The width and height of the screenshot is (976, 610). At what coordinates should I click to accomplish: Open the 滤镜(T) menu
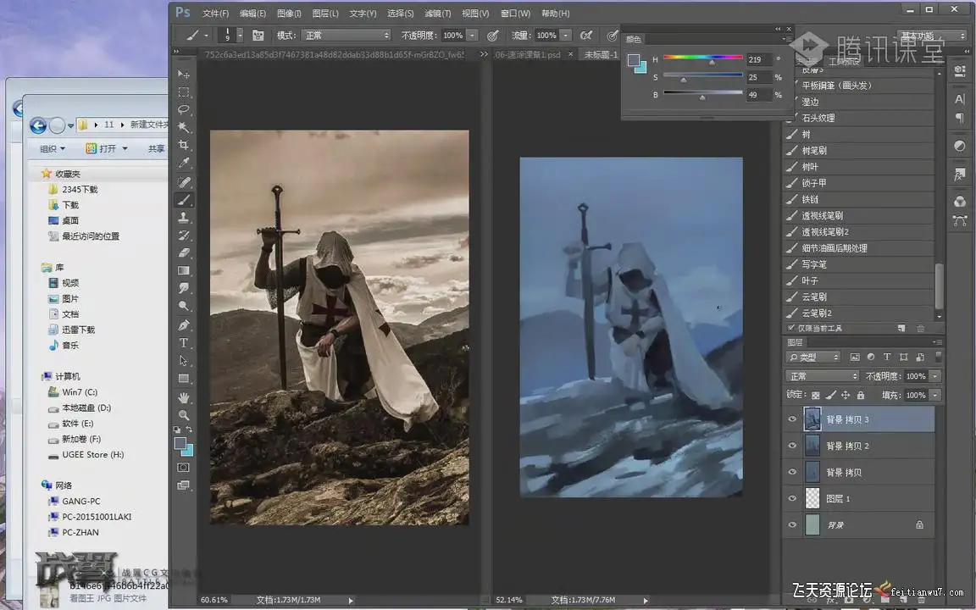pyautogui.click(x=437, y=14)
